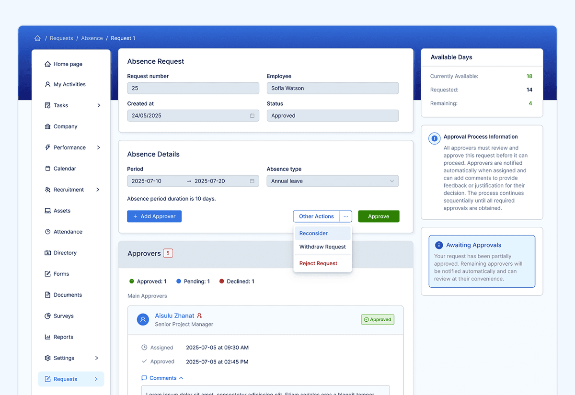The height and width of the screenshot is (395, 575).
Task: Click the Assets laptop icon
Action: [x=47, y=211]
